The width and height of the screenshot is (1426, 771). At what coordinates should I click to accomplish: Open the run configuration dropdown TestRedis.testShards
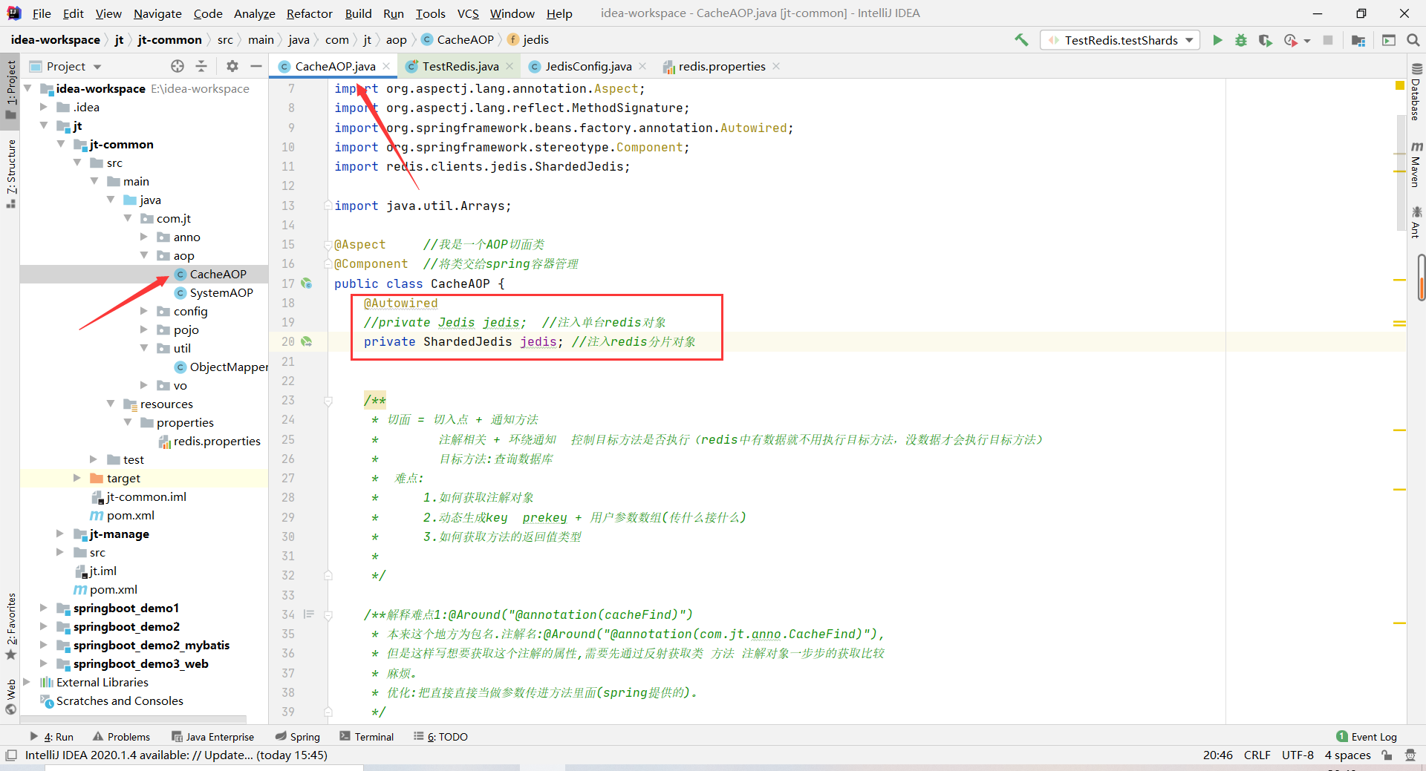[x=1121, y=40]
